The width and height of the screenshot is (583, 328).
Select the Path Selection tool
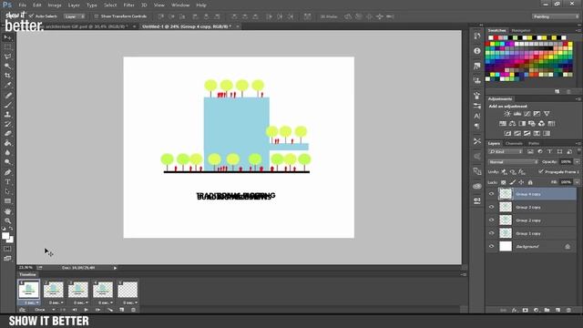(x=7, y=191)
